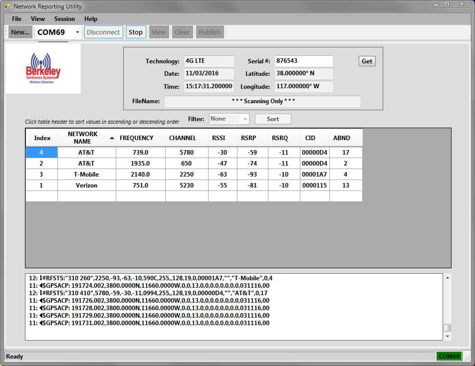Click the Get button near Serial number

(x=367, y=61)
